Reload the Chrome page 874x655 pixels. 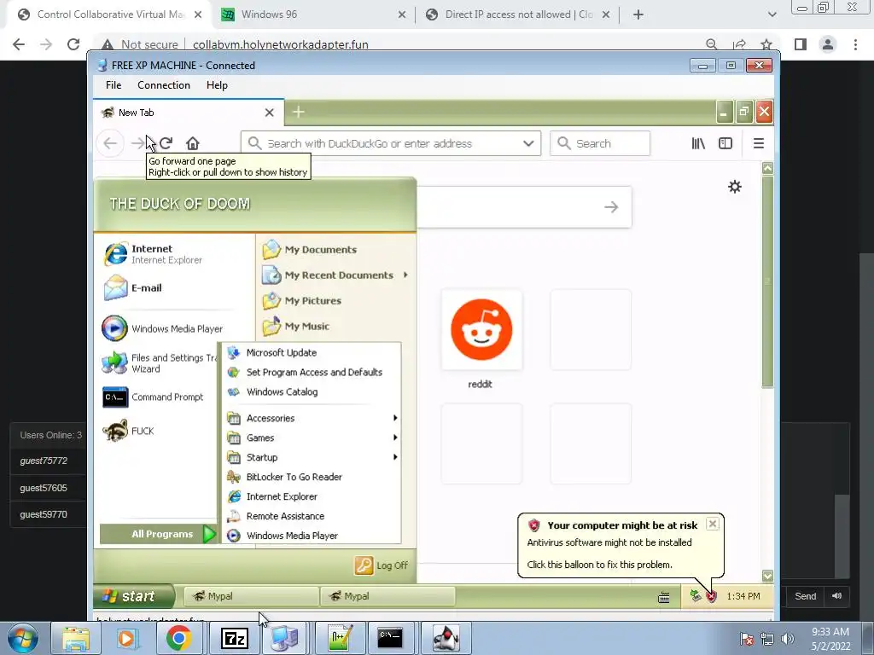pos(73,44)
